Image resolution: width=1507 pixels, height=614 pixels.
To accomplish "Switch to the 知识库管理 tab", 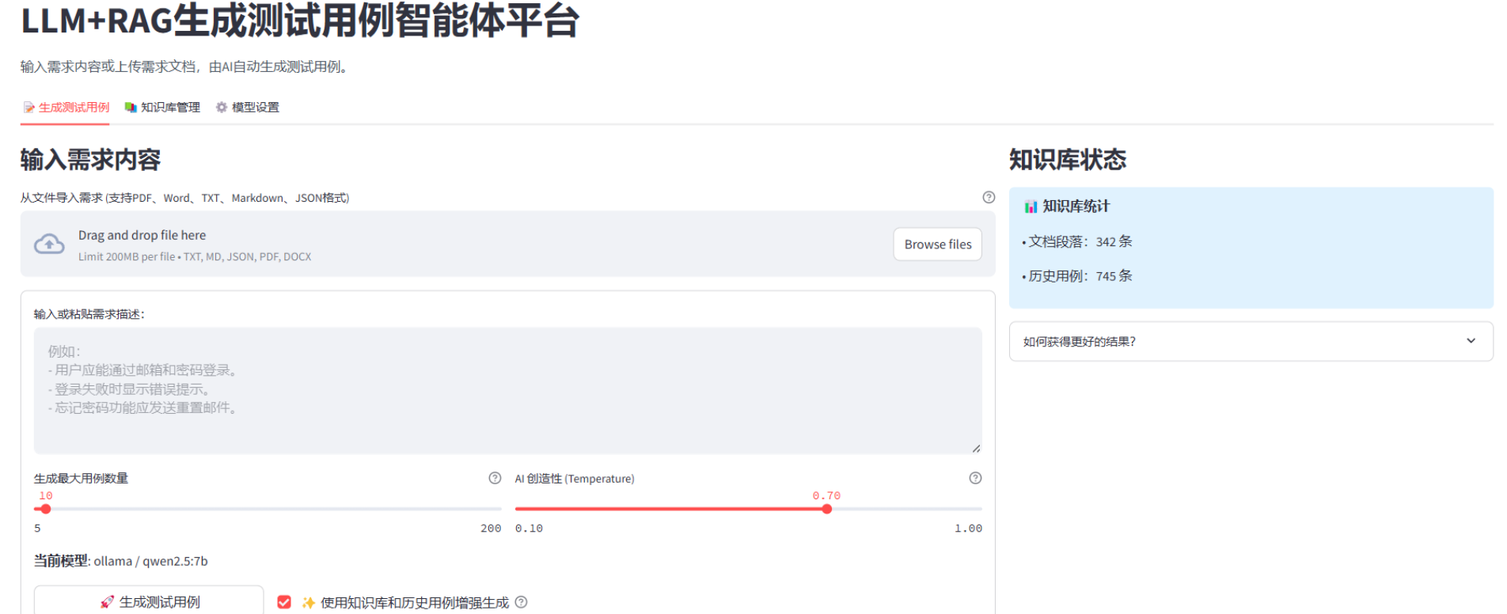I will [x=163, y=108].
